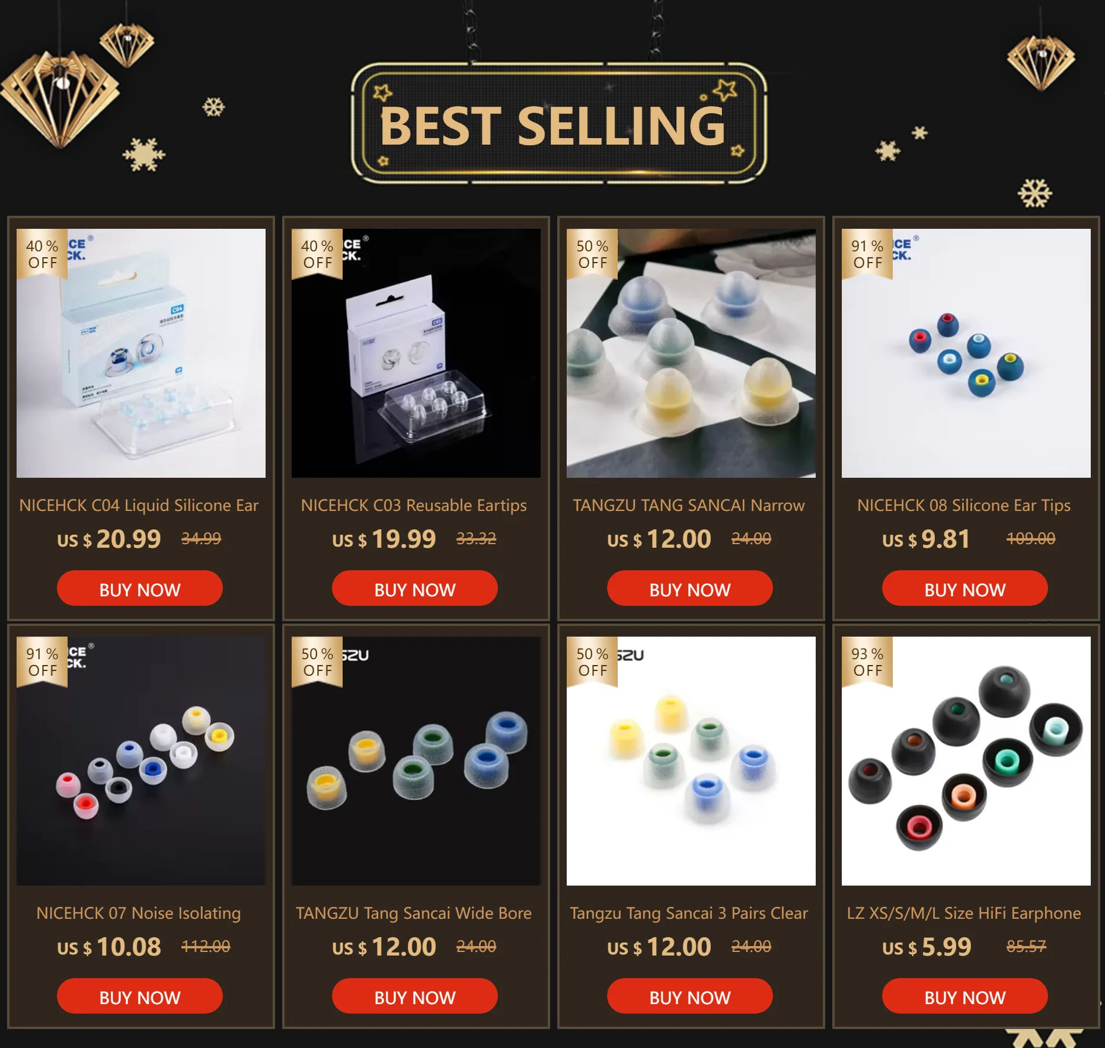Open the Tangzu Tang Sancai 3 Pairs Clear title
1105x1048 pixels.
(689, 913)
